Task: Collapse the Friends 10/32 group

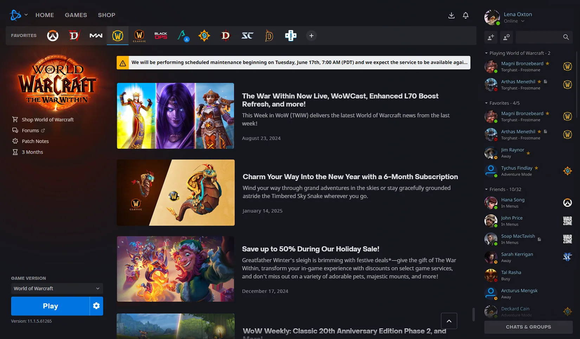Action: (503, 190)
